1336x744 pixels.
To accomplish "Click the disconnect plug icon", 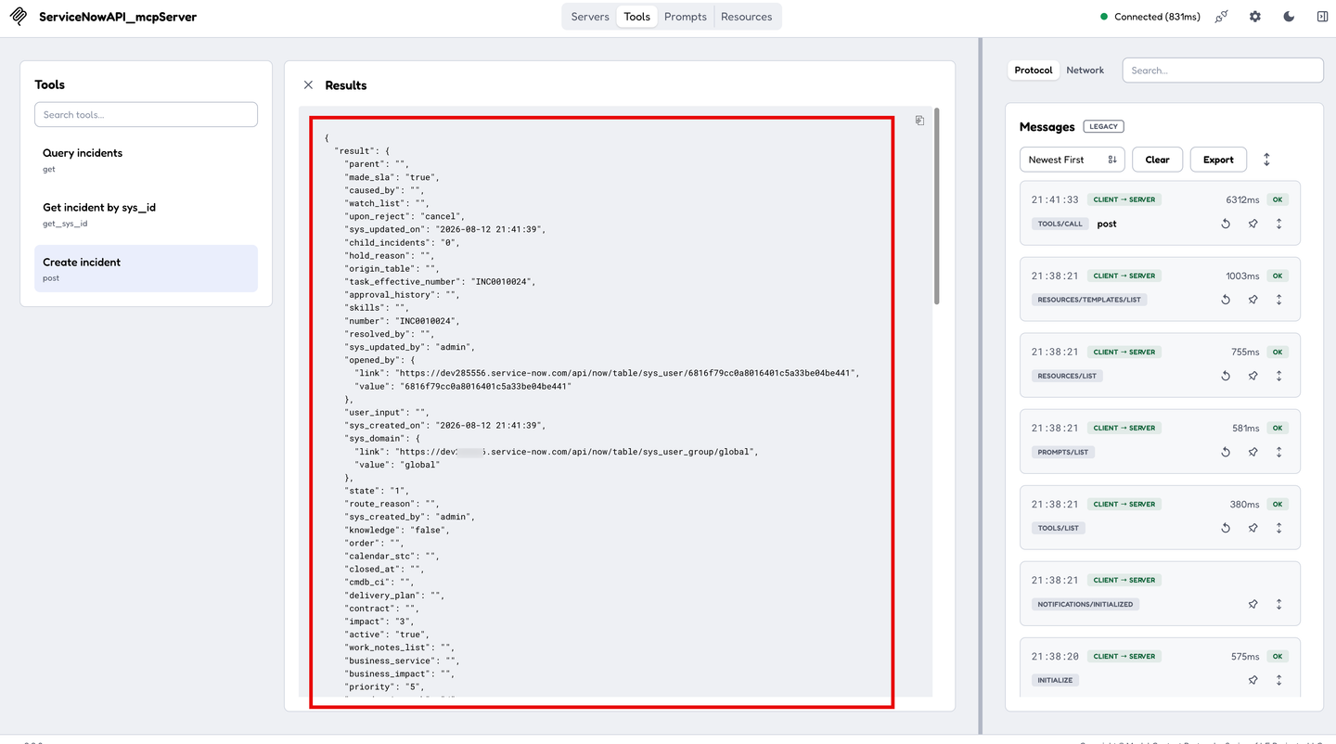I will (x=1221, y=17).
